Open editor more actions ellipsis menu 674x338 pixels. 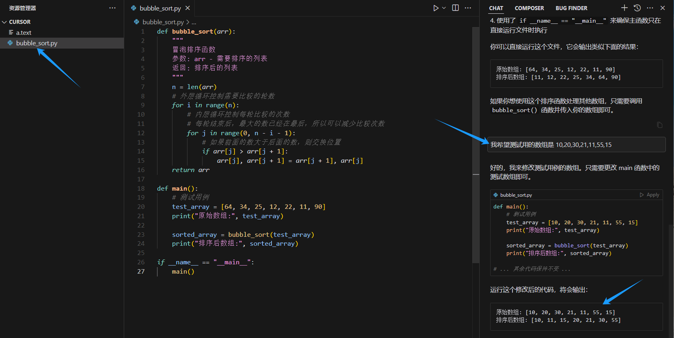pos(468,8)
